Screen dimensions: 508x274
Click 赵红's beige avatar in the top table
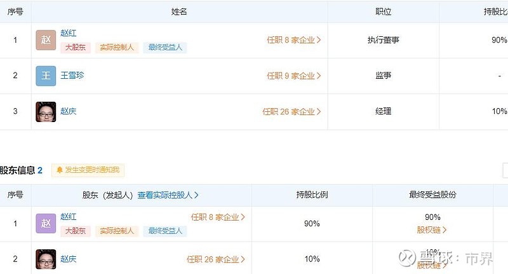point(46,40)
